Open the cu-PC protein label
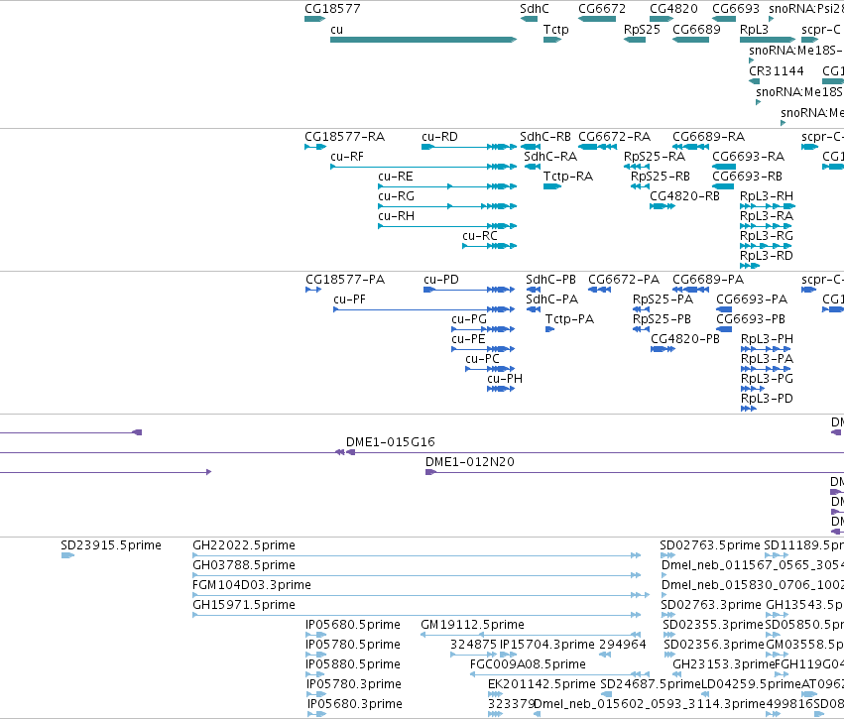The height and width of the screenshot is (719, 844). click(482, 359)
